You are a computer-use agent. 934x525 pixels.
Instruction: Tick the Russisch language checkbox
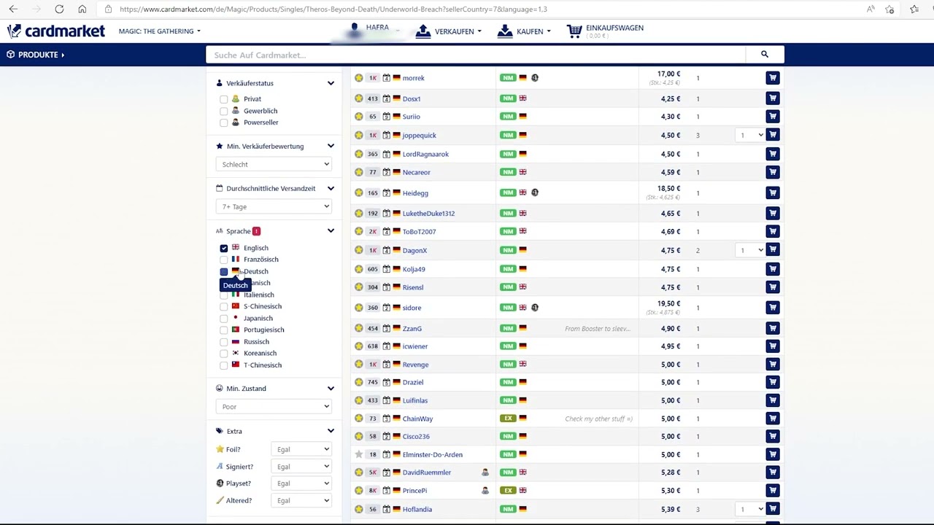224,341
